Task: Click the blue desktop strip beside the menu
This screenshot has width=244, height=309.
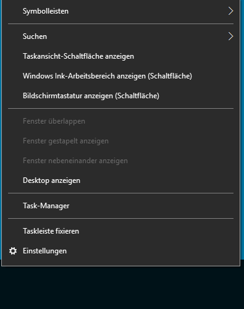Action: point(242,133)
